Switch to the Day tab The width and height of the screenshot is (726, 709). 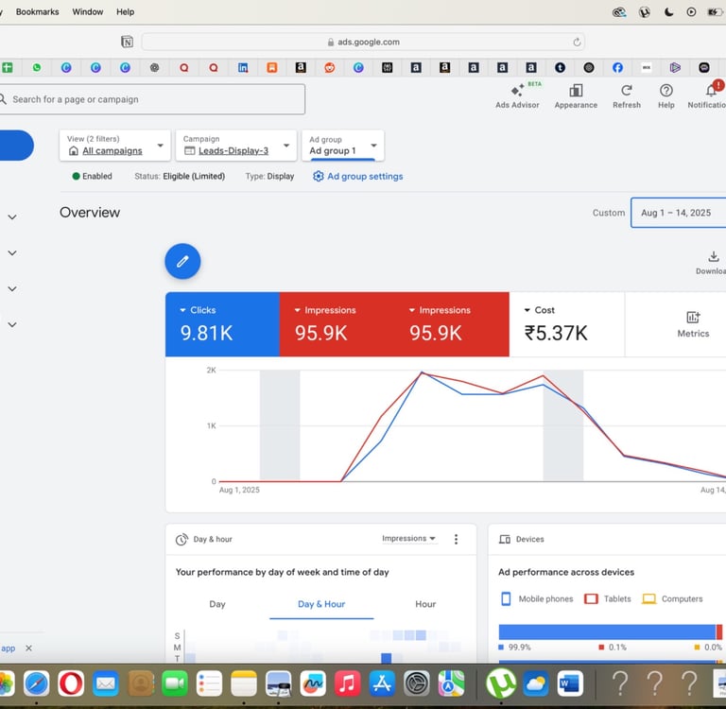217,604
